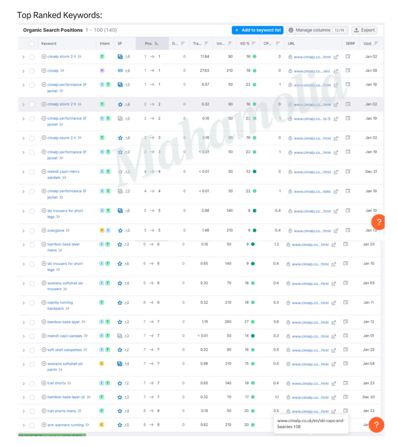Screen dimensions: 398x447
Task: Expand the arm warmers running row
Action: click(24, 425)
